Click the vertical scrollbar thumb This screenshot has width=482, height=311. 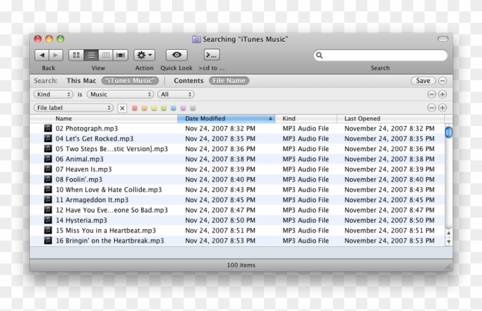449,132
